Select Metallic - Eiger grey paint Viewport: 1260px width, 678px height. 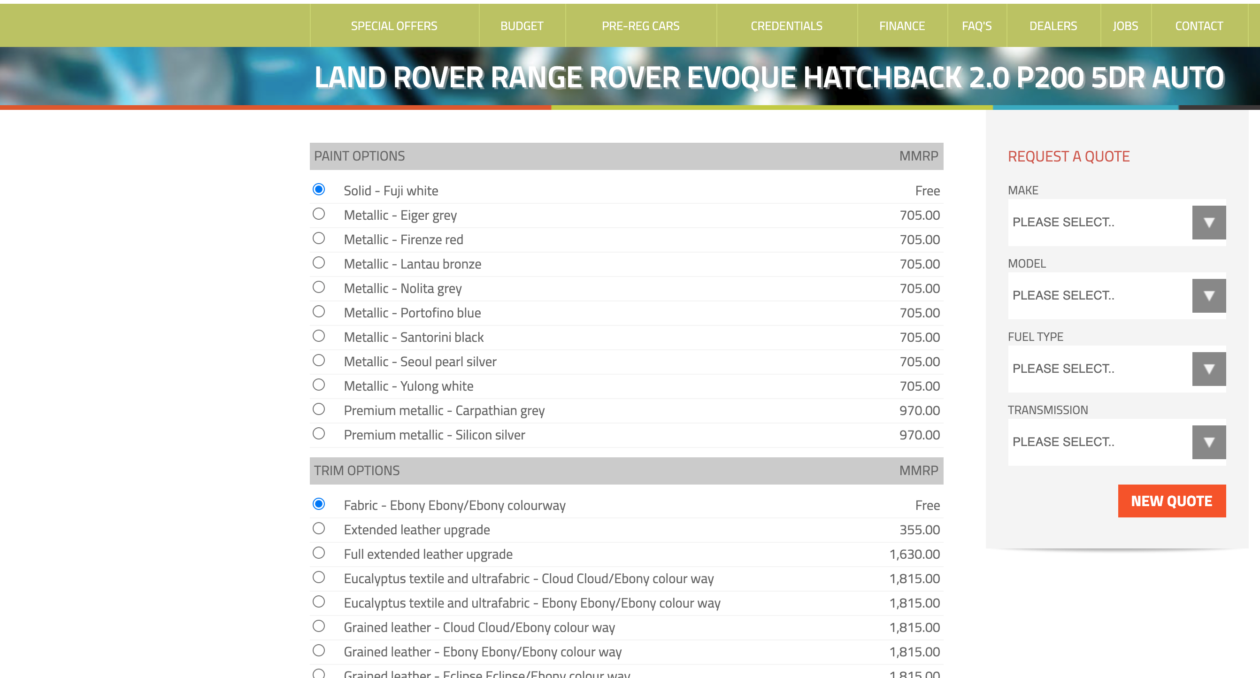(318, 214)
